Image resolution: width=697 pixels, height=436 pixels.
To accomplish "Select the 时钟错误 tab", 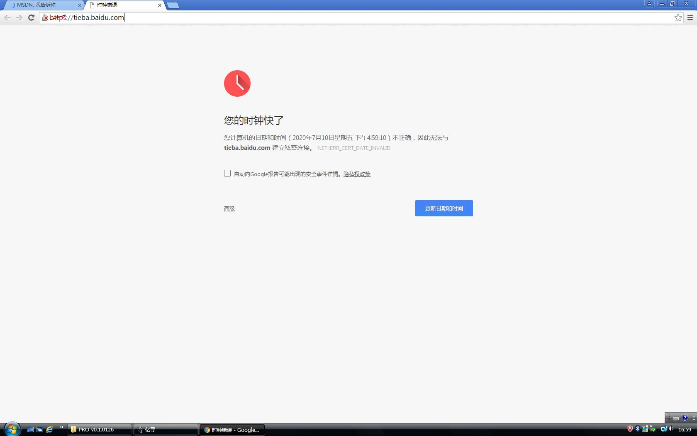I will coord(124,5).
